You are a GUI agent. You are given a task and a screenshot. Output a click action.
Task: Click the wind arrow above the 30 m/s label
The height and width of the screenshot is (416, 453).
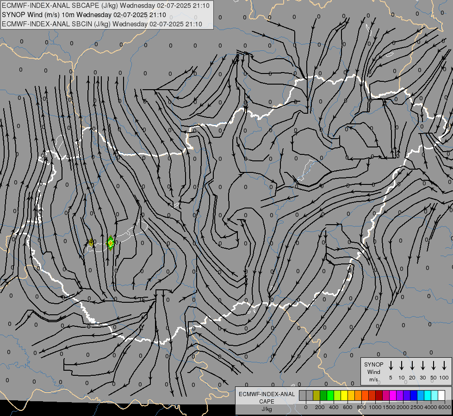tap(422, 366)
